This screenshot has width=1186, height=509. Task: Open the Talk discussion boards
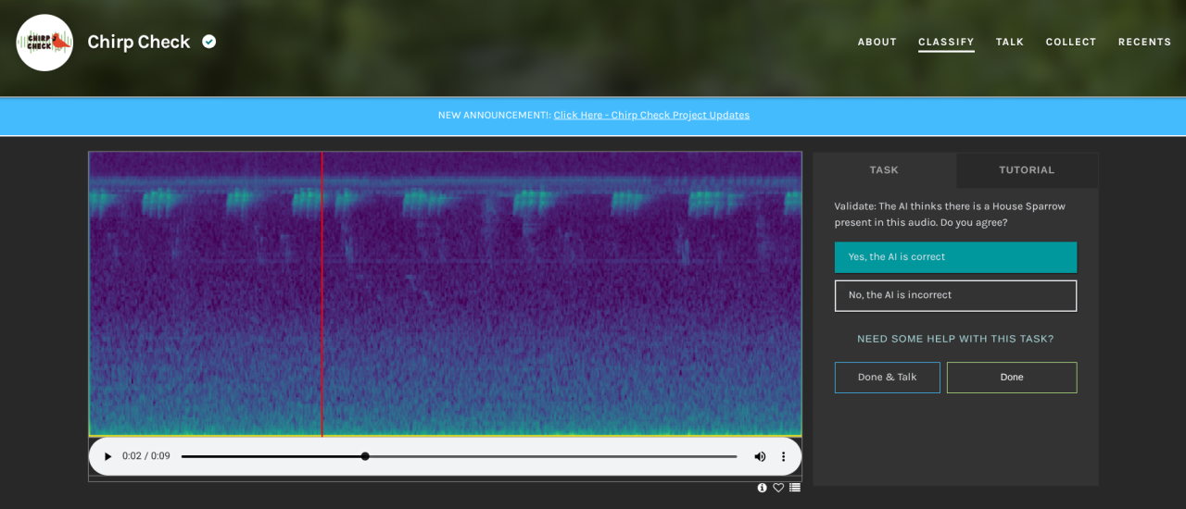coord(1010,43)
